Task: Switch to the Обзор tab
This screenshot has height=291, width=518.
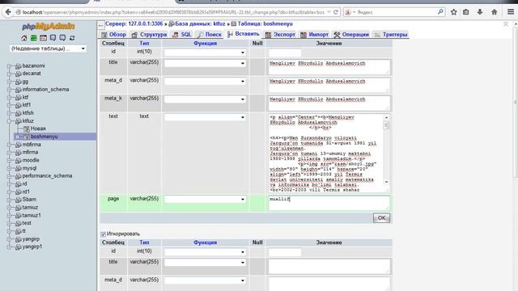Action: pos(113,34)
